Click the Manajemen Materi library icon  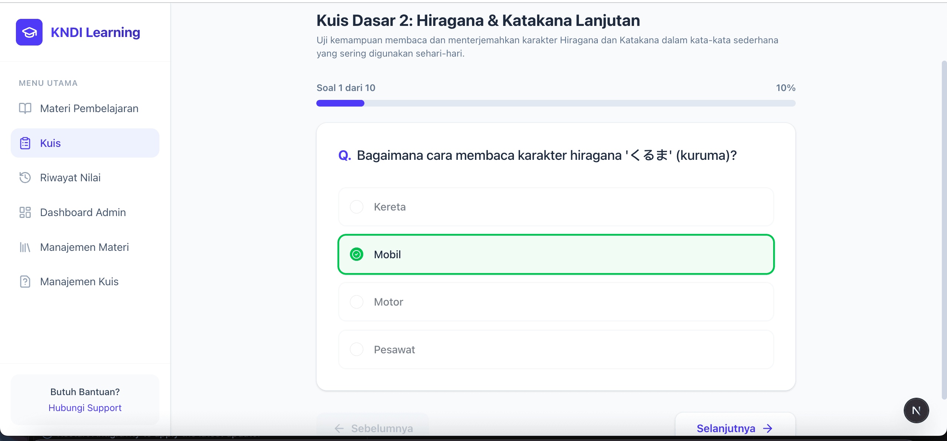pyautogui.click(x=25, y=247)
